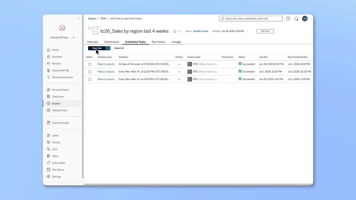This screenshot has height=200, width=356.
Task: Select the Scheduled Tasks tab
Action: click(x=135, y=42)
